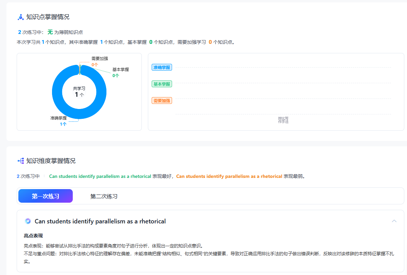The width and height of the screenshot is (407, 275).
Task: Toggle the blue 准确掌握 legend tag
Action: coord(162,67)
